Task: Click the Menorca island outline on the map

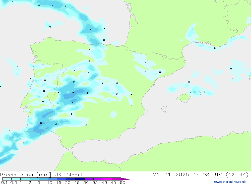Action: (198, 93)
